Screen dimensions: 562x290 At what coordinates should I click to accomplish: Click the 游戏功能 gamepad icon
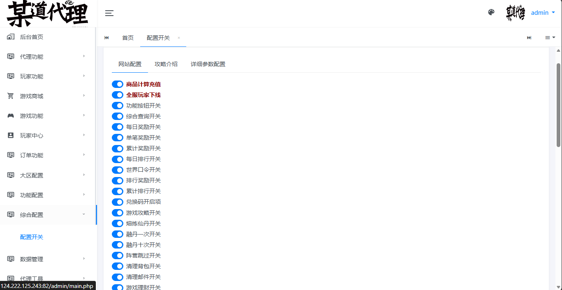click(11, 116)
